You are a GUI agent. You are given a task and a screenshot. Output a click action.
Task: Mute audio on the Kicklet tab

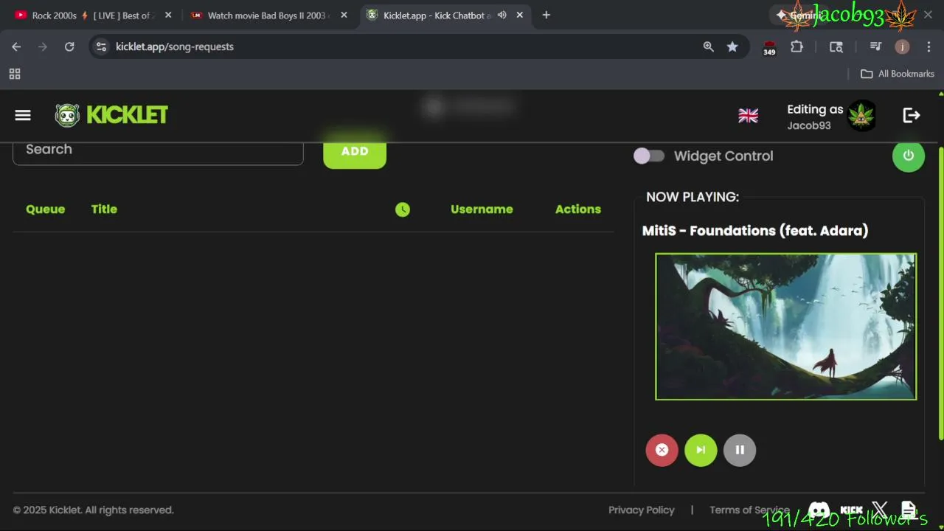(502, 15)
